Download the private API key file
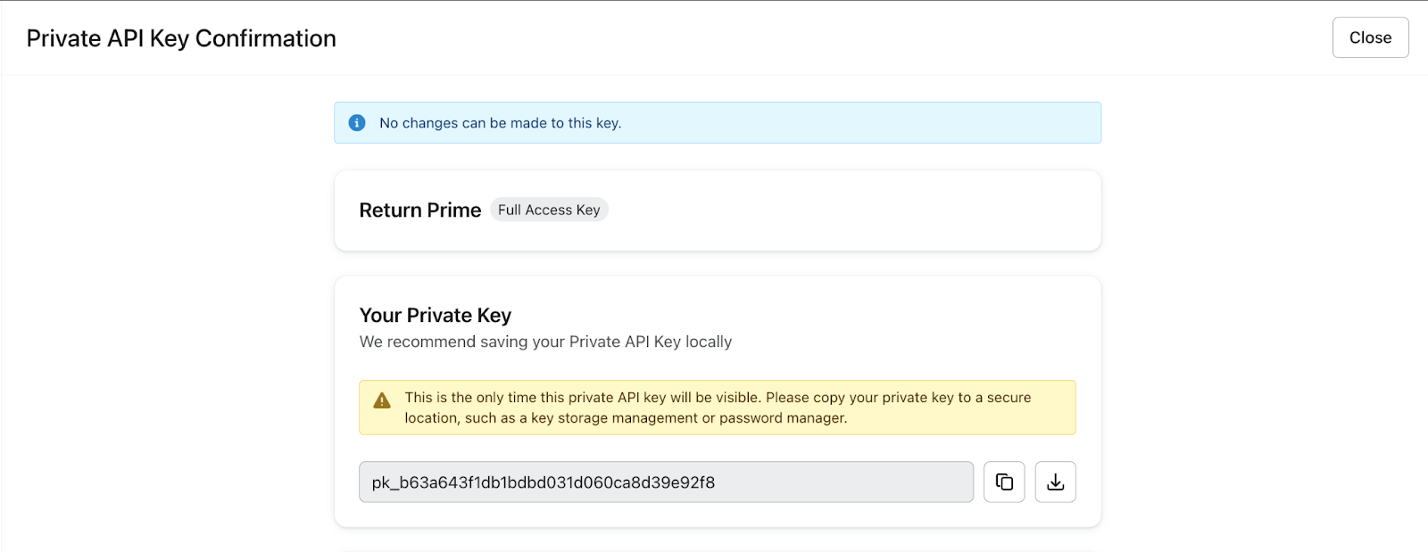This screenshot has width=1428, height=552. 1055,482
